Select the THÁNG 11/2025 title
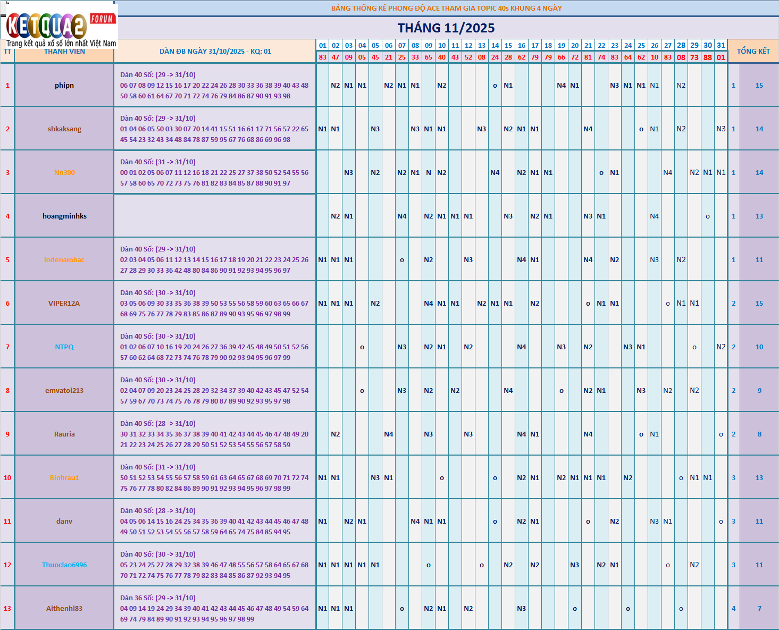This screenshot has height=630, width=779. [x=446, y=28]
